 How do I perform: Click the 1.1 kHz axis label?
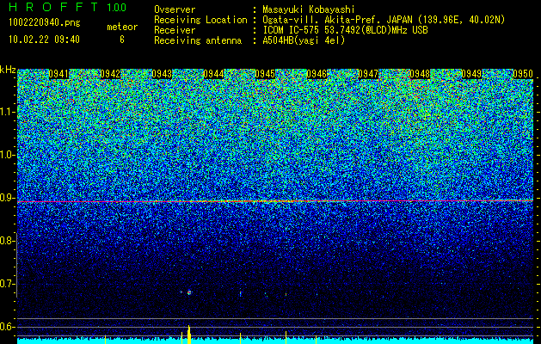7,112
